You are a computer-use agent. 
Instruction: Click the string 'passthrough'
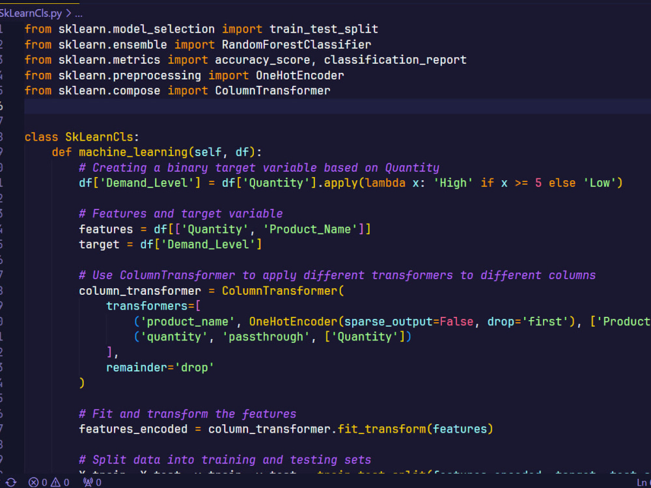pos(266,337)
